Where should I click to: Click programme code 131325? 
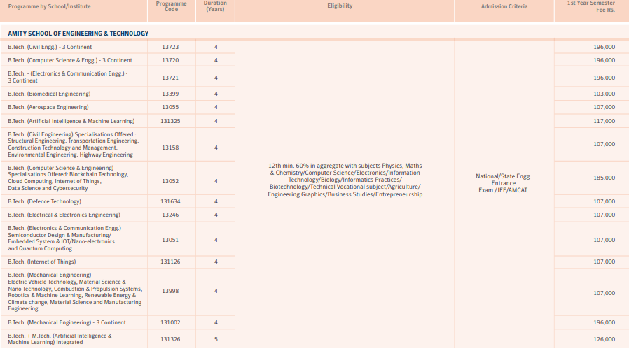coord(170,121)
